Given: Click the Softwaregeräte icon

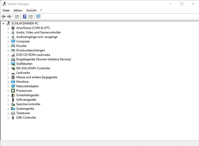Looking at the screenshot, I should (13, 100).
